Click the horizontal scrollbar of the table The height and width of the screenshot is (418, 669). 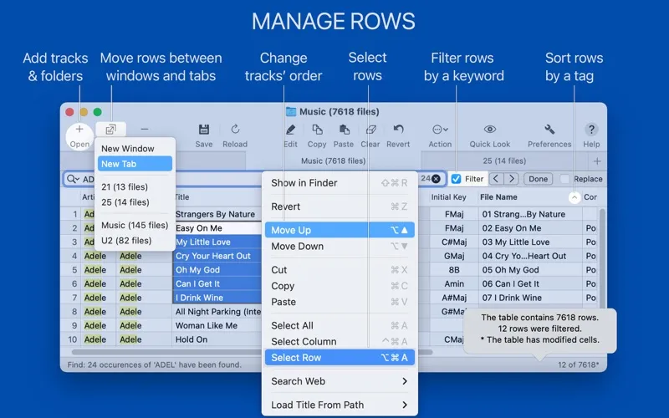click(252, 352)
